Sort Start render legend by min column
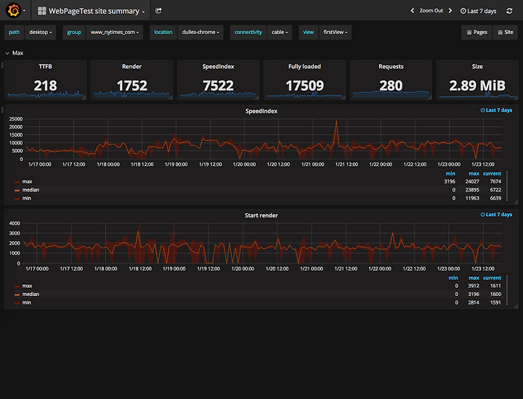This screenshot has height=399, width=523. pyautogui.click(x=453, y=278)
